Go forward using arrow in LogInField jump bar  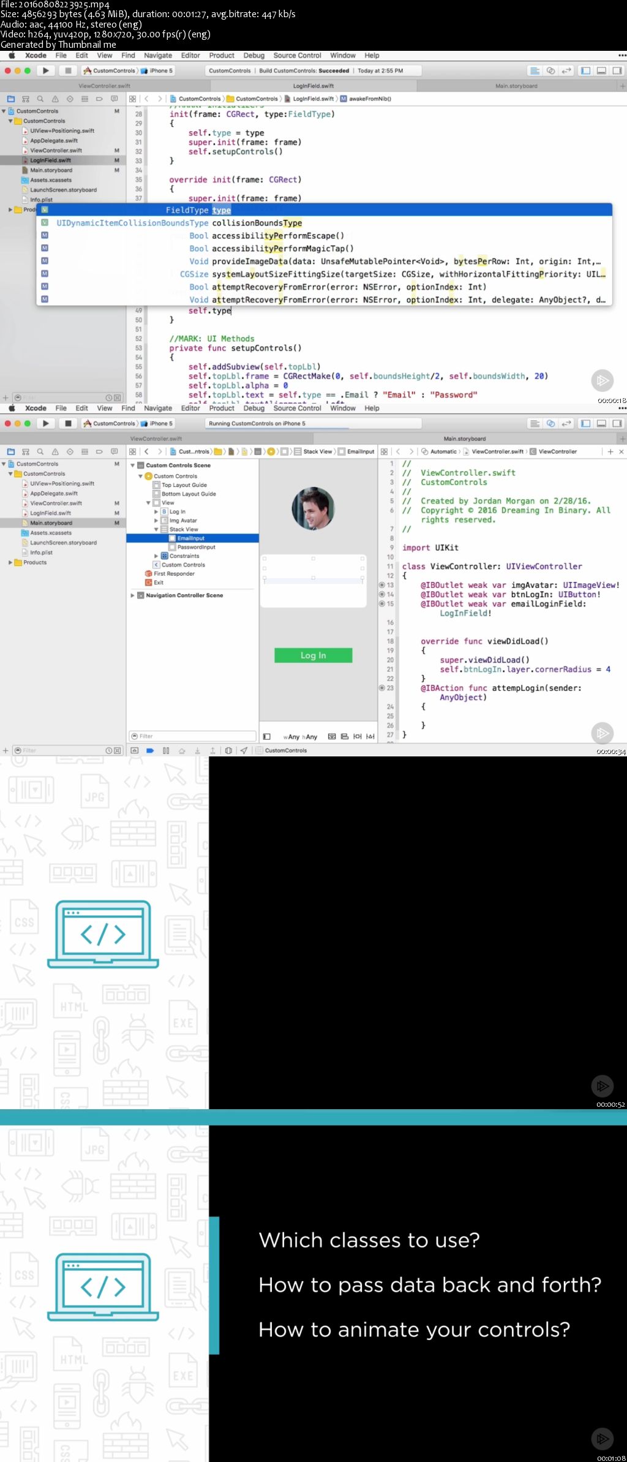click(x=160, y=99)
